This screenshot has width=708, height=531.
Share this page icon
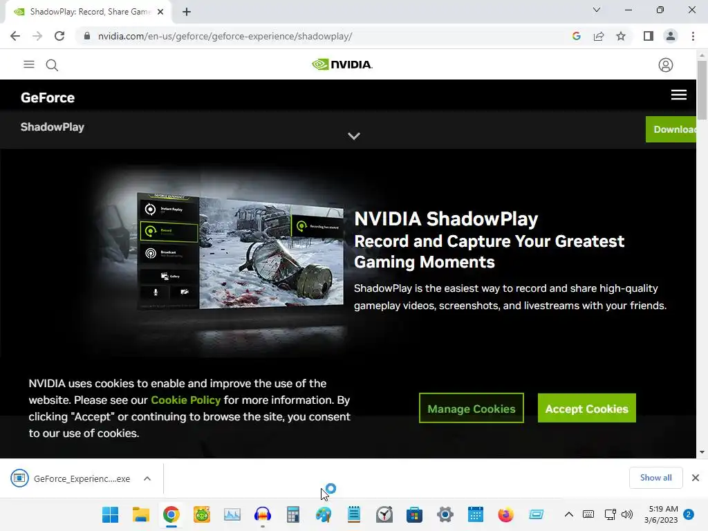click(599, 36)
